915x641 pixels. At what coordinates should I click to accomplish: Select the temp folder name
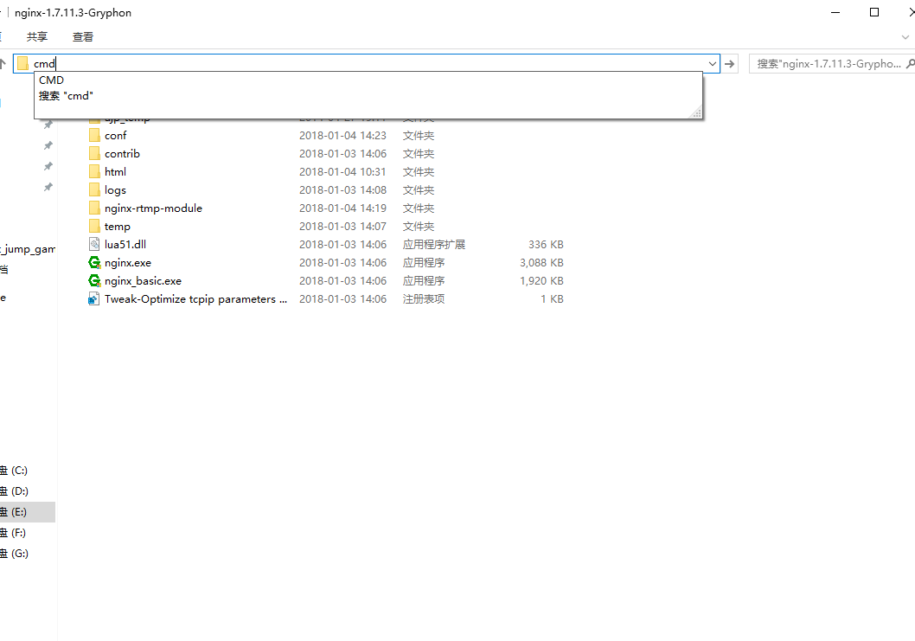point(118,226)
